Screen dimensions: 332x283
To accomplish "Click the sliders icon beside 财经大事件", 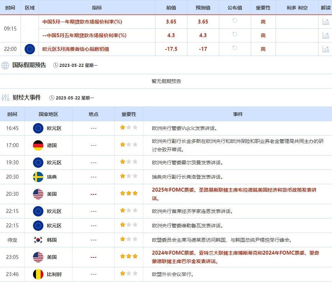I will [5, 98].
